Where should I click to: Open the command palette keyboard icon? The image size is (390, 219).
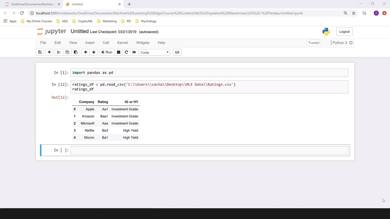pyautogui.click(x=177, y=52)
